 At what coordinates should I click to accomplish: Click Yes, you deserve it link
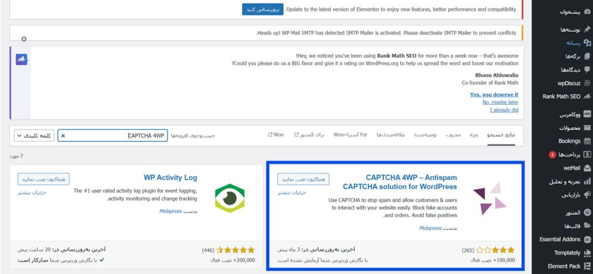click(x=495, y=94)
